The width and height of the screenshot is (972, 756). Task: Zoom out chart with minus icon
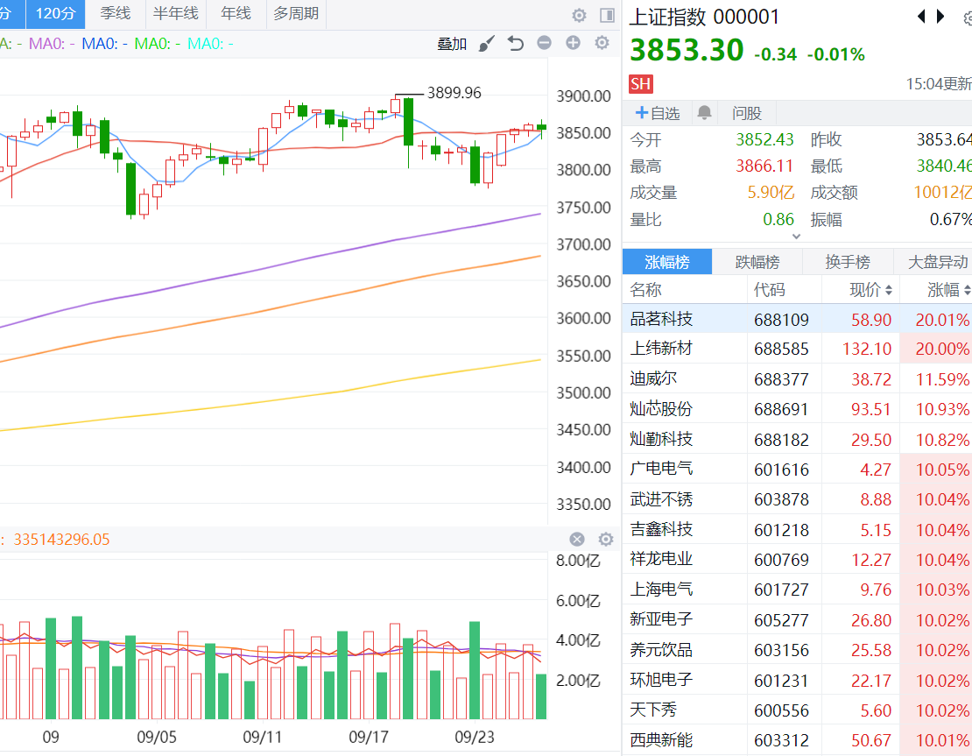pos(545,43)
